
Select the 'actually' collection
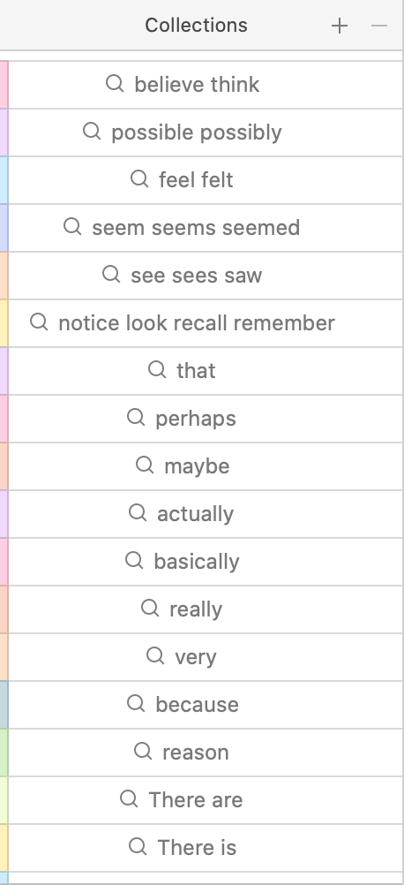[206, 514]
